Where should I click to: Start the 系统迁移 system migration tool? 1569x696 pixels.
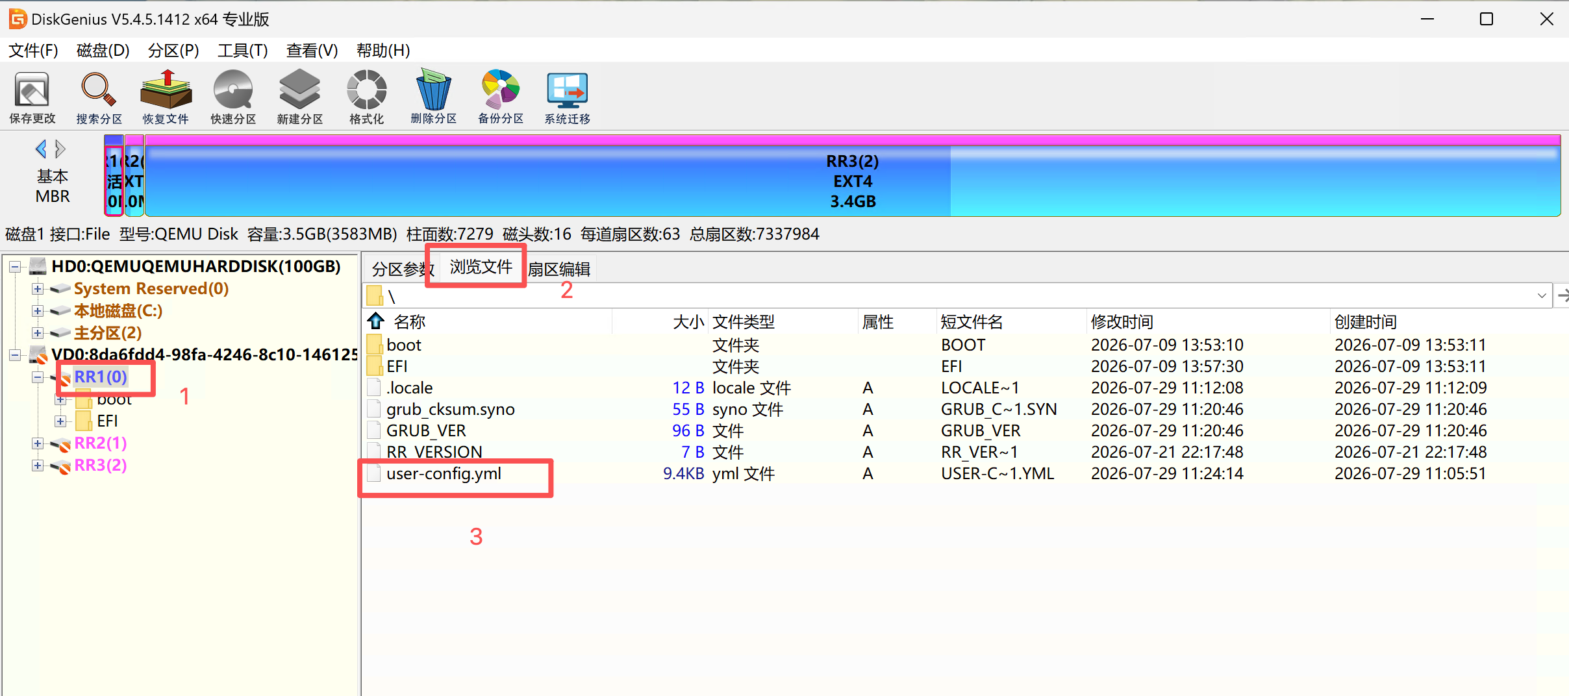[x=568, y=97]
